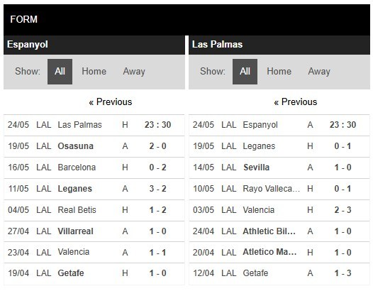Show Espanyol Away matches only
The image size is (373, 291).
click(134, 72)
